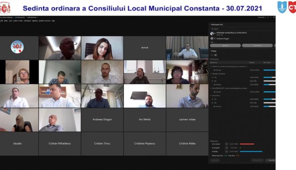296x170 pixels.
Task: Click the Meeting Info button
Action: (x=20, y=17)
